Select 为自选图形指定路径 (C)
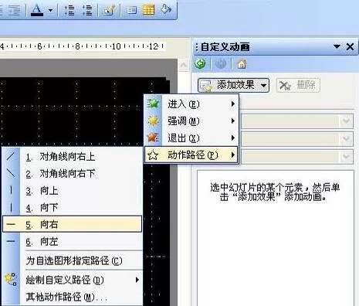This screenshot has height=306, width=359. [x=74, y=260]
